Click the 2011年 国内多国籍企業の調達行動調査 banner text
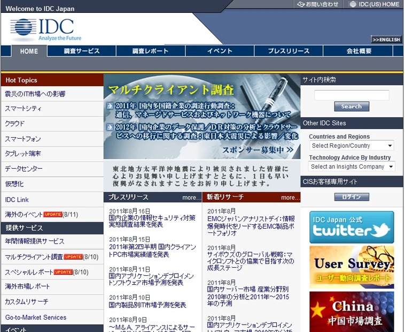Screen dimensions: 405x332 click(x=203, y=110)
